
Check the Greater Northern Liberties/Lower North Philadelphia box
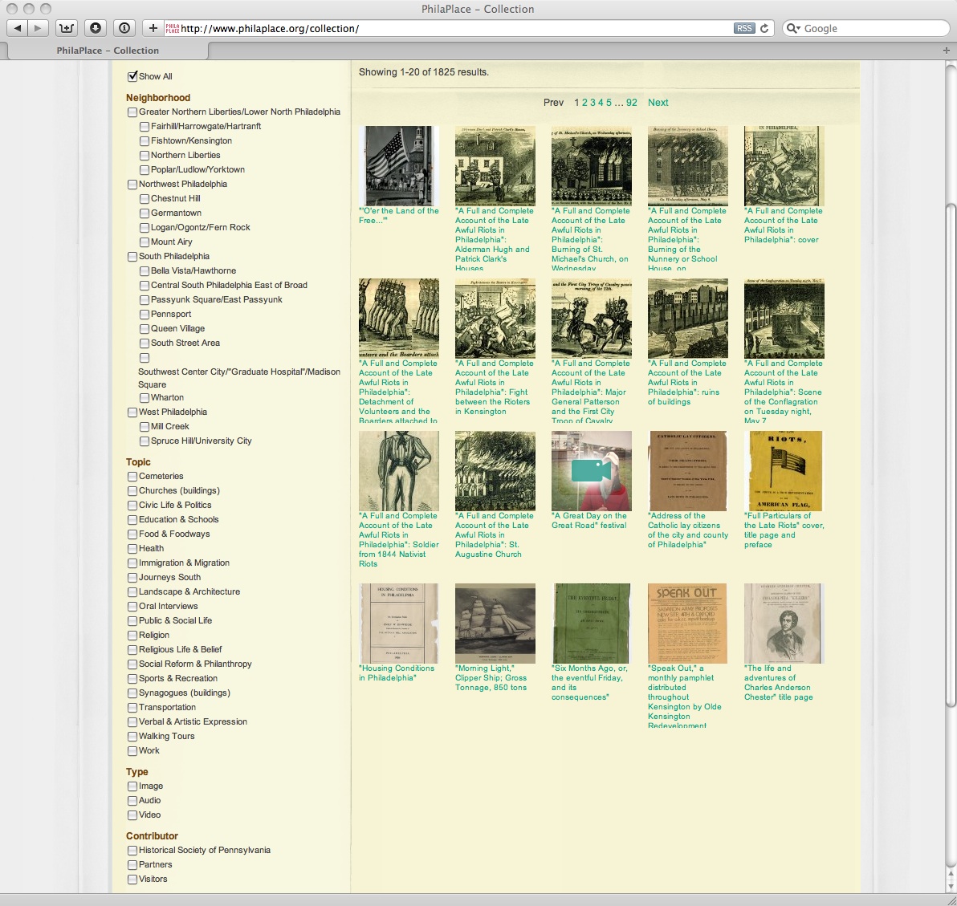tap(132, 112)
